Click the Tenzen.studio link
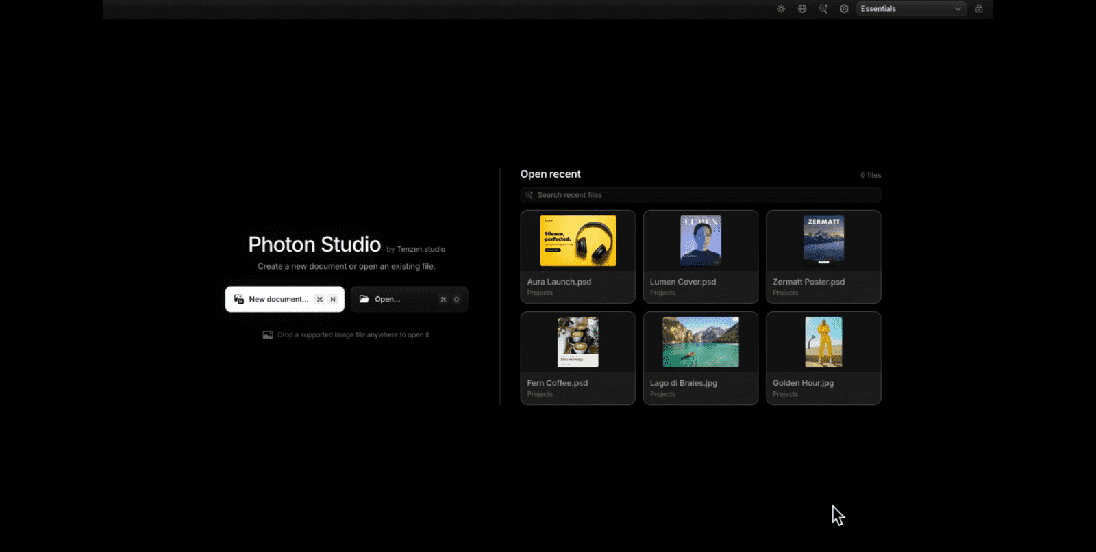 [421, 249]
